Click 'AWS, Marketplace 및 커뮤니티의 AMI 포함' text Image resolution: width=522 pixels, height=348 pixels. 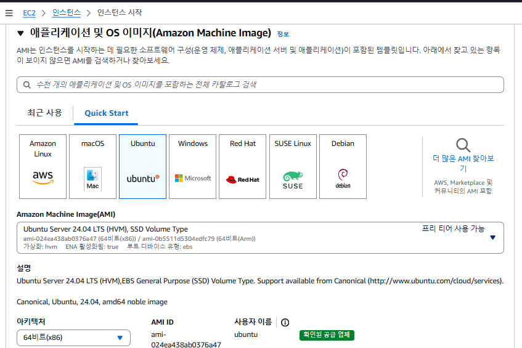coord(463,187)
